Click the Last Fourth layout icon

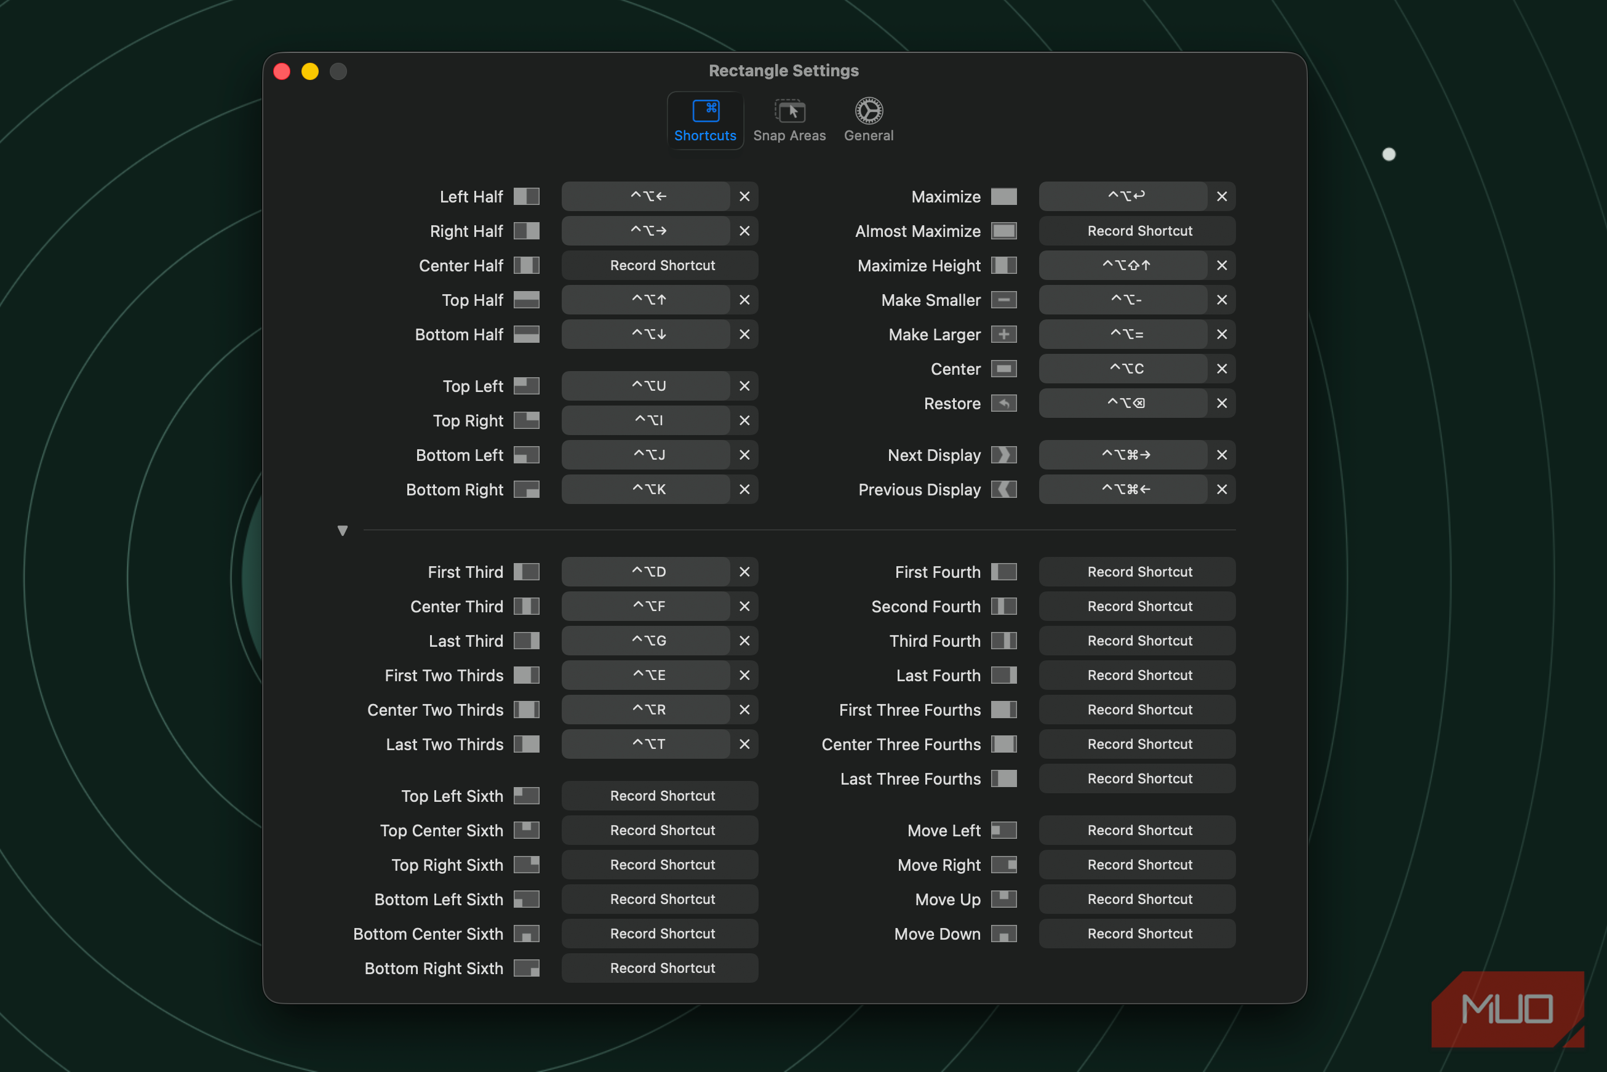pyautogui.click(x=1003, y=676)
